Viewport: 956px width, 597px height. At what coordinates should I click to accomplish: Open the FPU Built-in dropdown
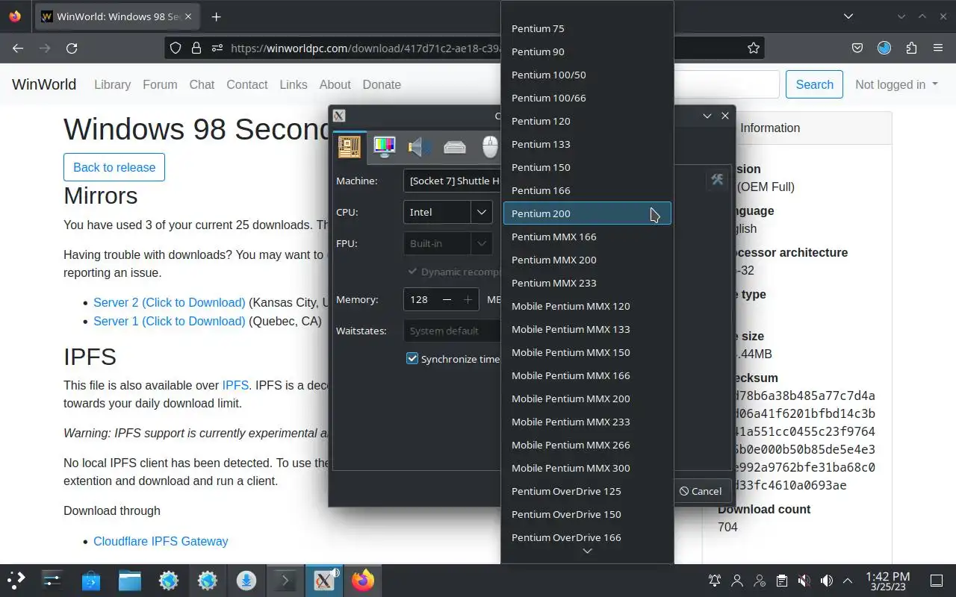[447, 243]
